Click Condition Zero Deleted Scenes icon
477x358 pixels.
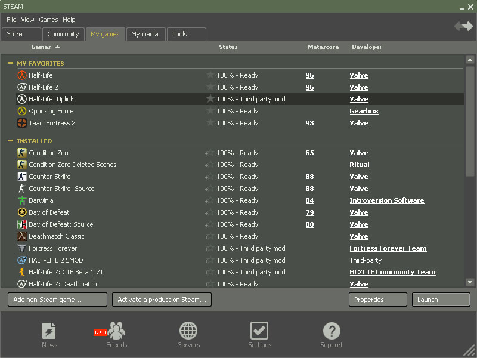pos(22,165)
